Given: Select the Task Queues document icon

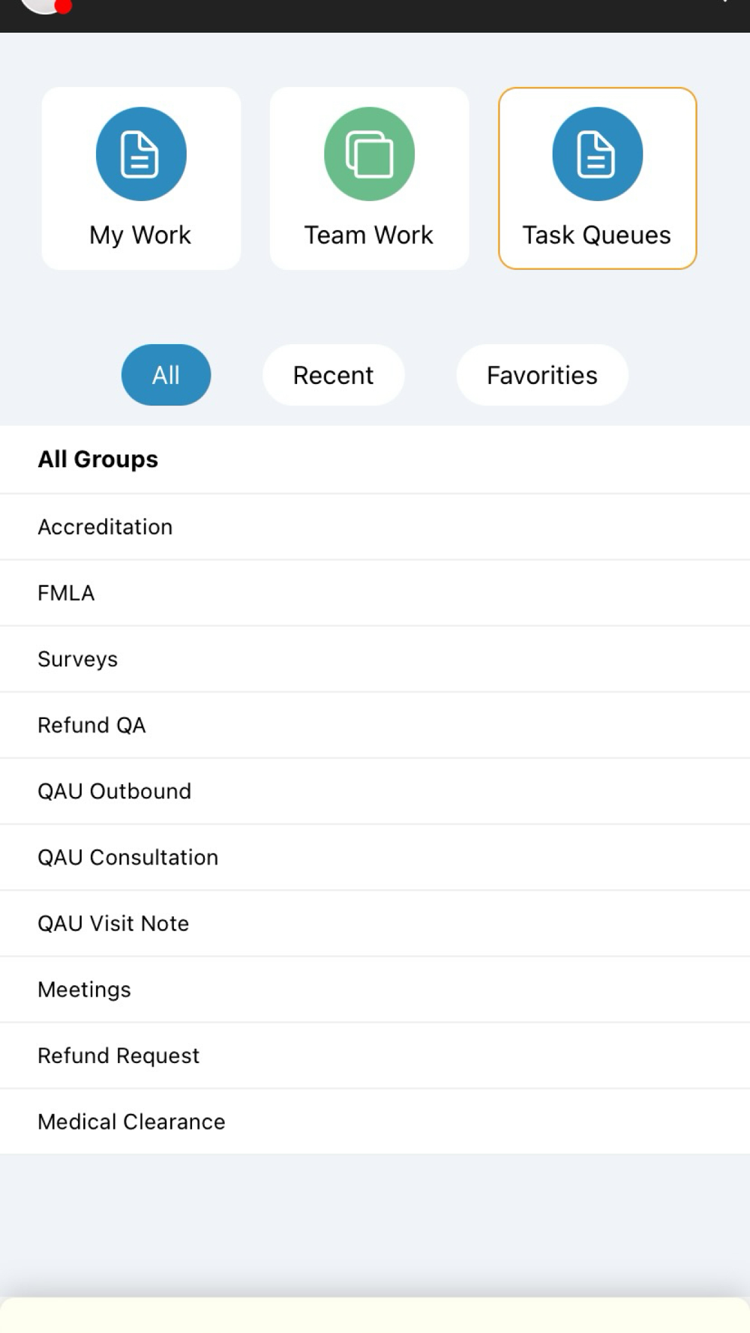Looking at the screenshot, I should pos(597,154).
